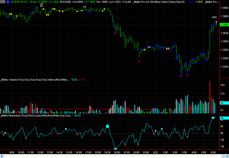
Task: Click the tallest red volume bar
Action: pyautogui.click(x=210, y=97)
